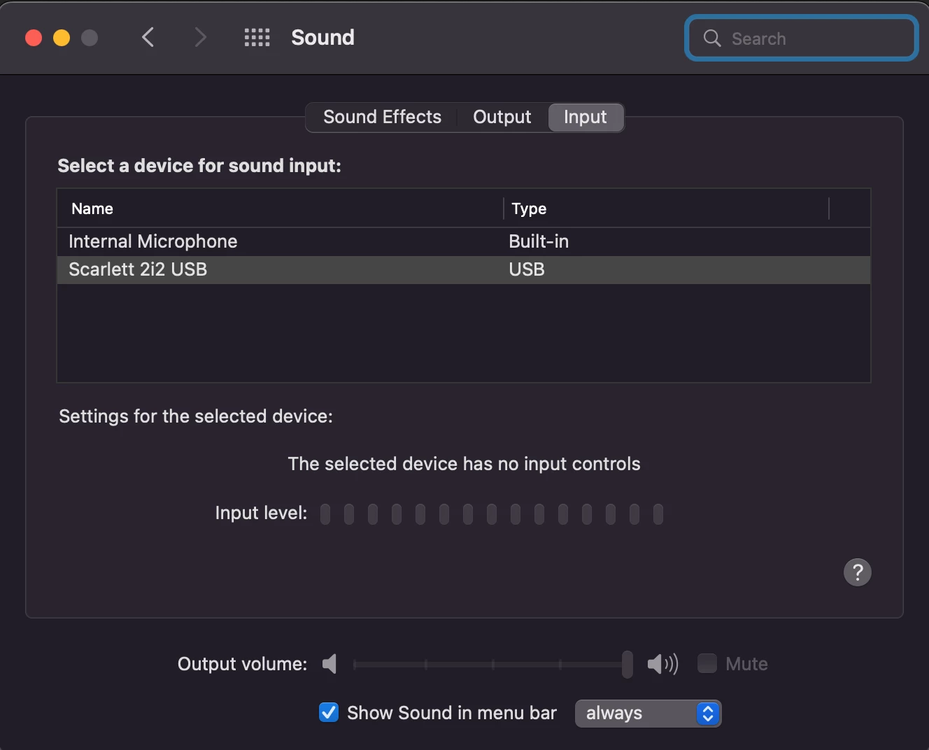Show all preferences grid icon
This screenshot has width=929, height=750.
257,37
